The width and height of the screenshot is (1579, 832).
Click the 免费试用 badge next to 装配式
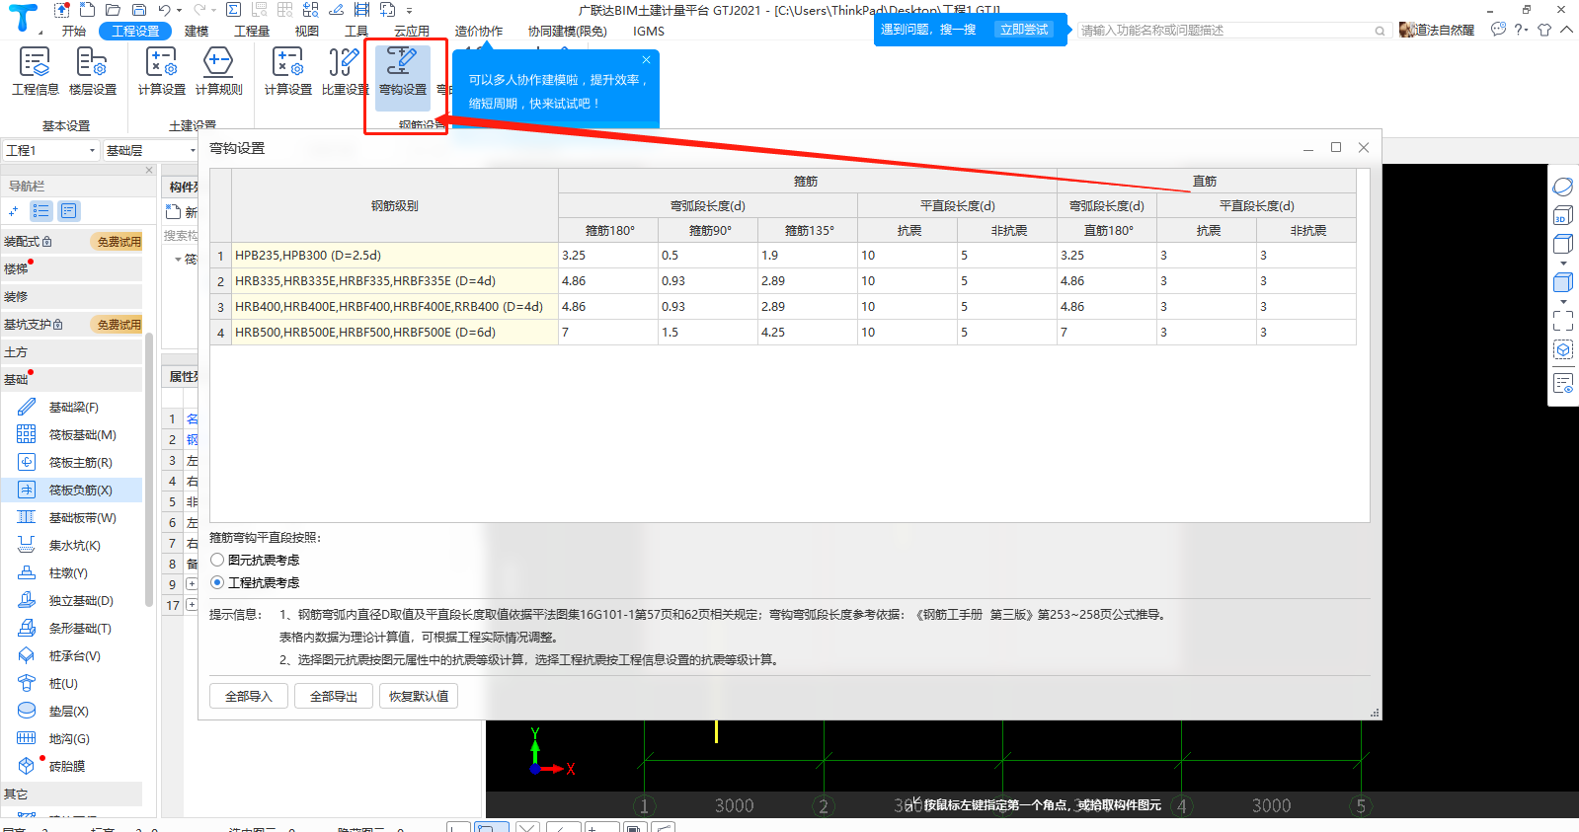(x=118, y=241)
